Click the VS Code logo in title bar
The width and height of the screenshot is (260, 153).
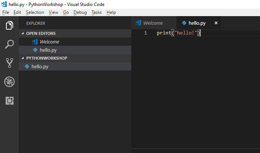click(4, 4)
